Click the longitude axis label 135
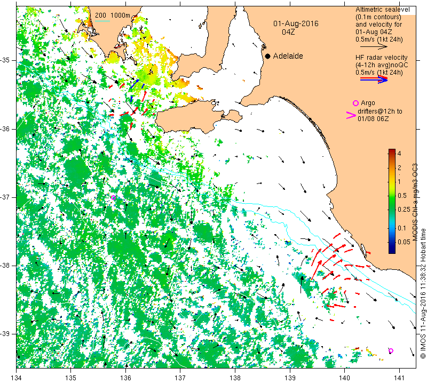Viewport: 427px width, 384px height. coord(71,378)
